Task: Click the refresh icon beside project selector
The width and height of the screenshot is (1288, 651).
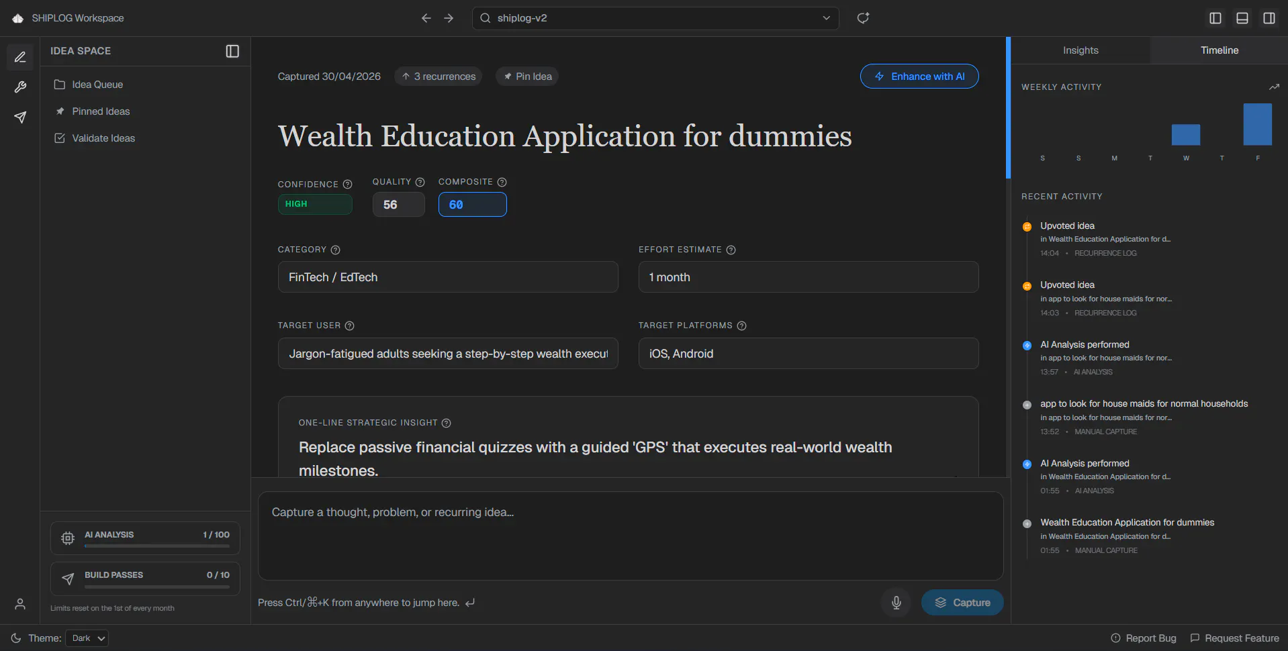Action: [x=863, y=18]
